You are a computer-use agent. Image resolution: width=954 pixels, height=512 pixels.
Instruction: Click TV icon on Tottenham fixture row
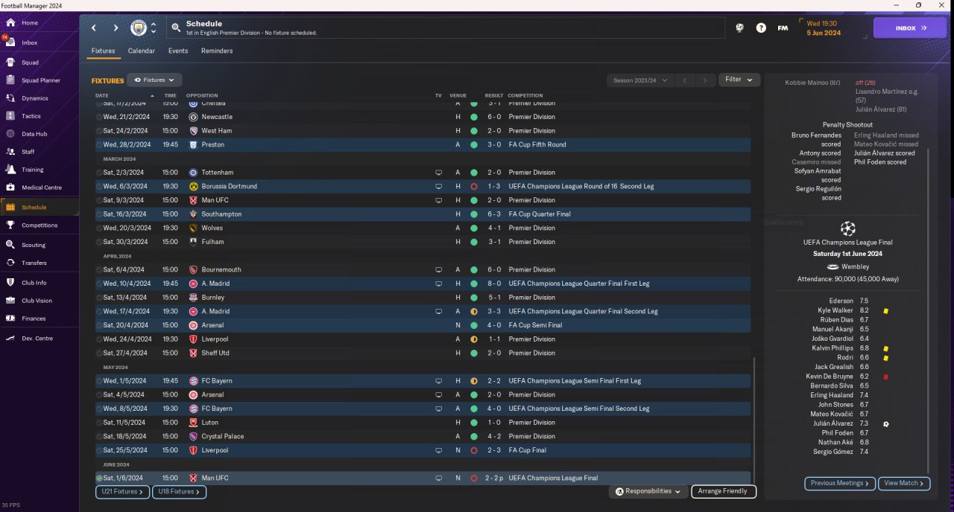pos(438,173)
